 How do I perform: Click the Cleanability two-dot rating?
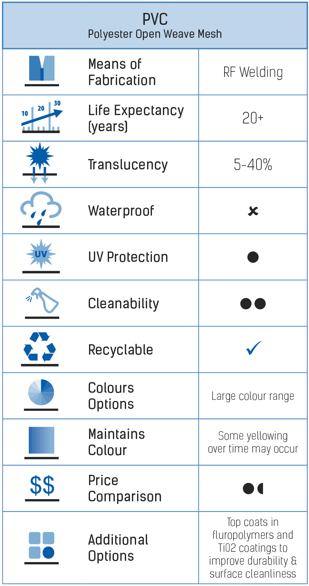click(253, 304)
